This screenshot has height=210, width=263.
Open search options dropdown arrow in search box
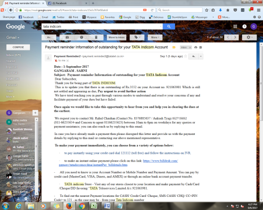coord(160,27)
